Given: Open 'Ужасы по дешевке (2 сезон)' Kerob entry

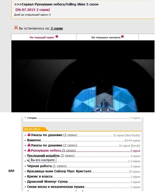Looking at the screenshot, I should [x=54, y=145].
